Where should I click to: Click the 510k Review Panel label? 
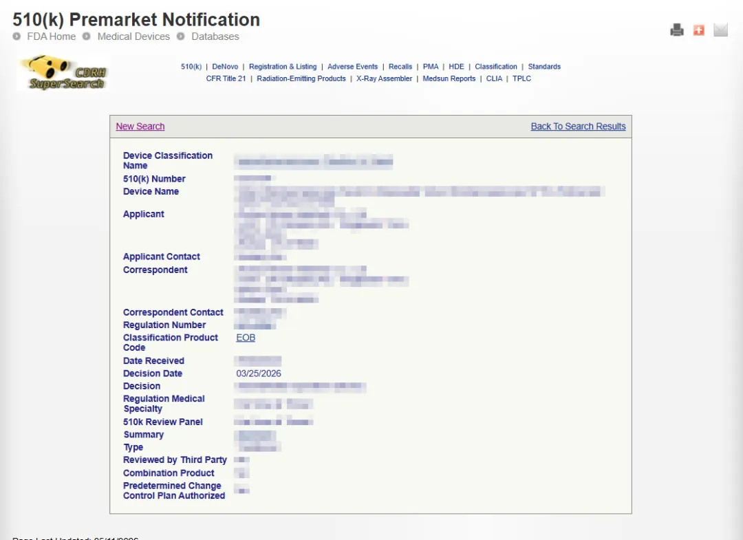pos(163,422)
